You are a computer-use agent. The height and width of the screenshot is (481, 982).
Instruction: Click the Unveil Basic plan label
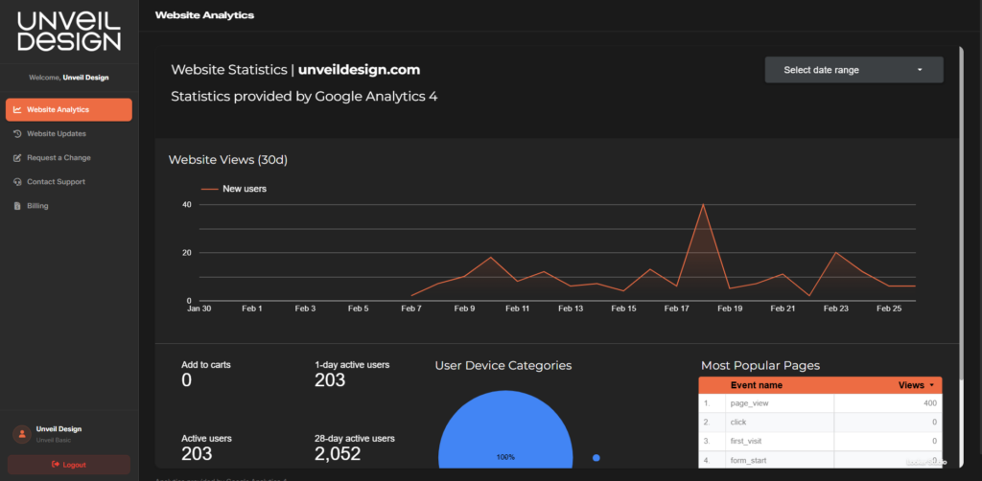[x=54, y=440]
